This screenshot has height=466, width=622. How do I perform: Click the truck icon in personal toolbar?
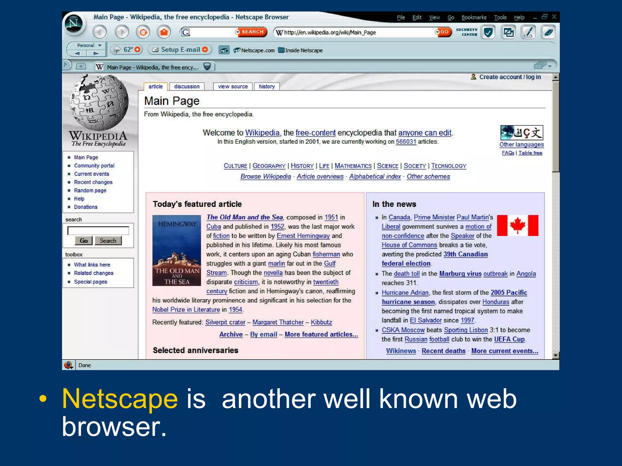pos(224,50)
